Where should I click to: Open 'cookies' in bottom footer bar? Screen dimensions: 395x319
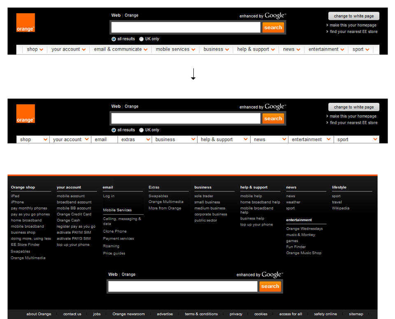(261, 314)
